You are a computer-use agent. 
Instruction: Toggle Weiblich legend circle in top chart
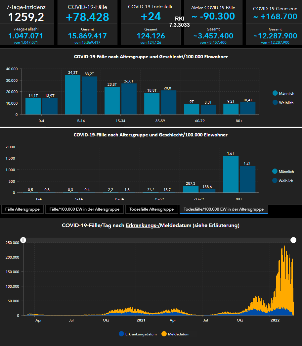(x=275, y=103)
